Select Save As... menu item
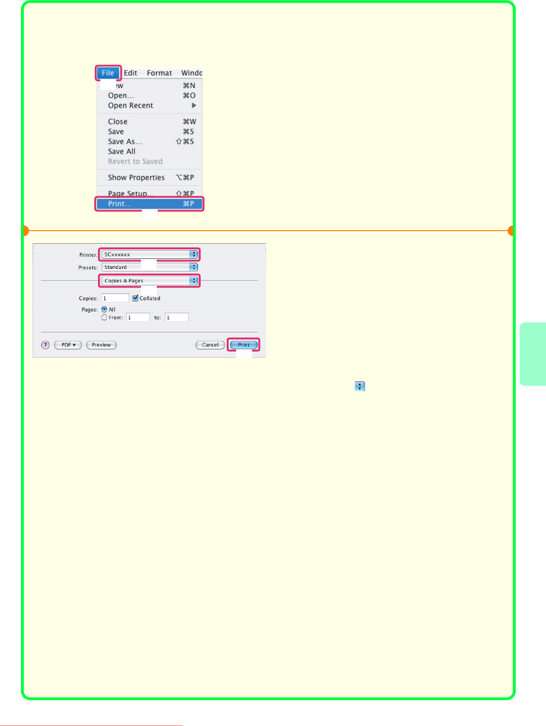This screenshot has width=546, height=726. tap(125, 141)
